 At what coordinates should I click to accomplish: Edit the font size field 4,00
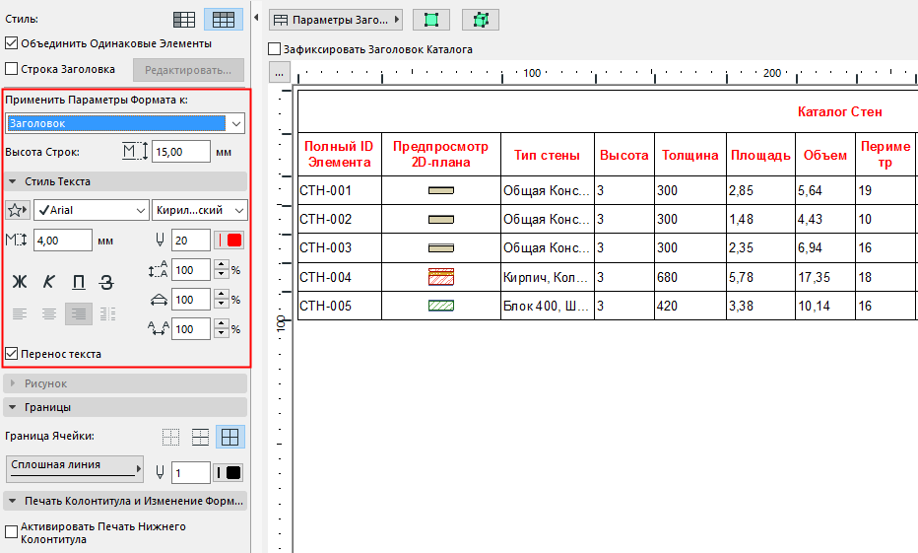(x=63, y=241)
